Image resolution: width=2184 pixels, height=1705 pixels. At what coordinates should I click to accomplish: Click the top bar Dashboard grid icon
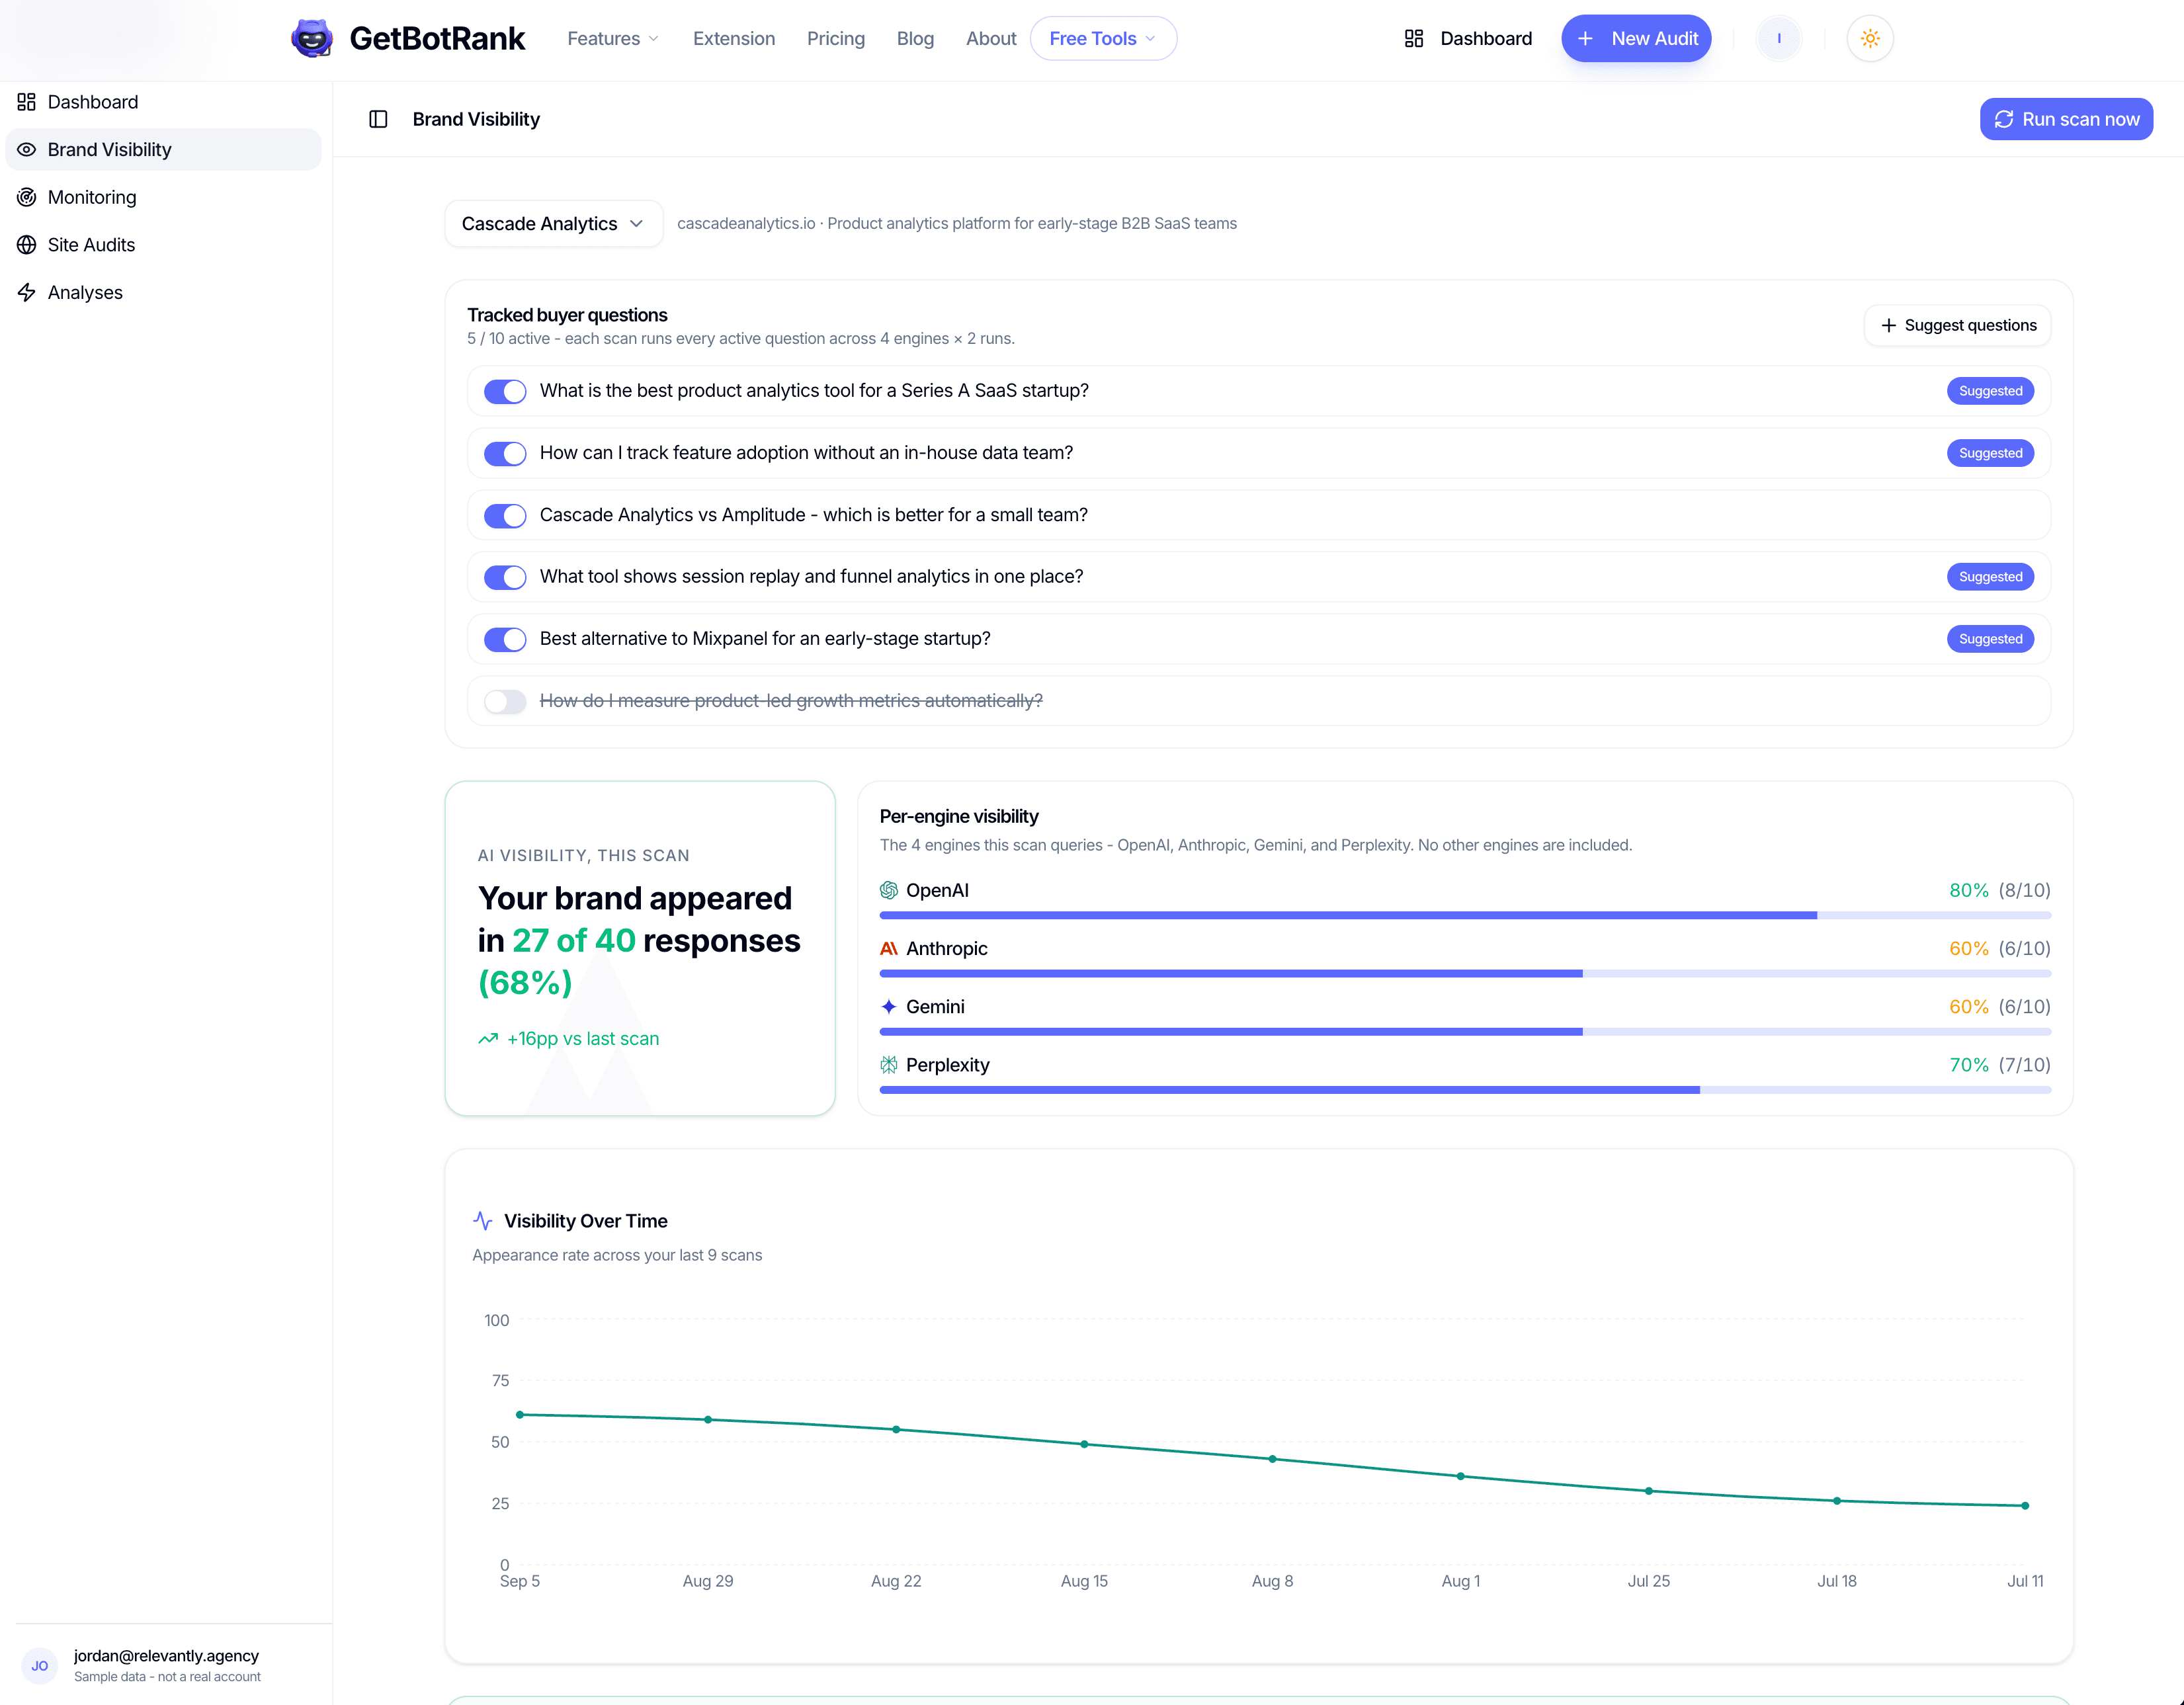click(x=1413, y=38)
